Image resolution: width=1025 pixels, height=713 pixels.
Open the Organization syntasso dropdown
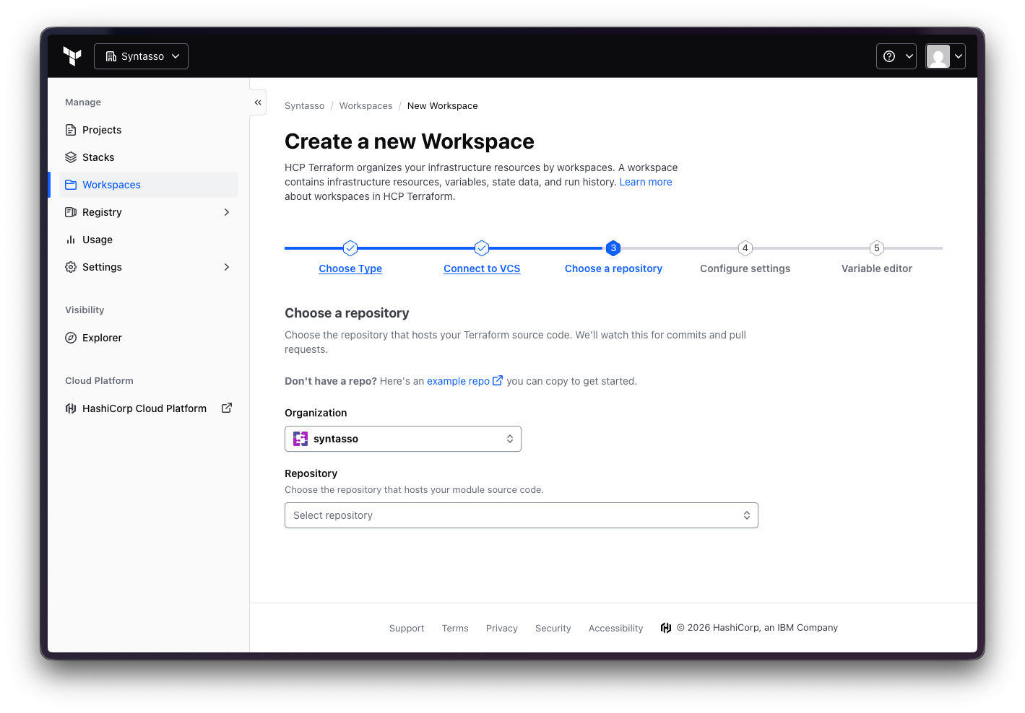click(x=402, y=438)
